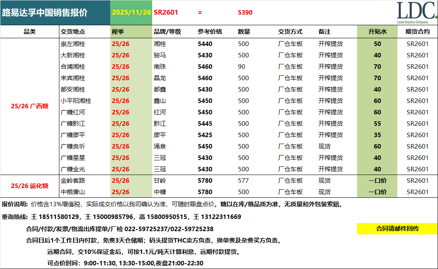438x269 pixels.
Task: Click the futures price value 5390
Action: tap(245, 13)
